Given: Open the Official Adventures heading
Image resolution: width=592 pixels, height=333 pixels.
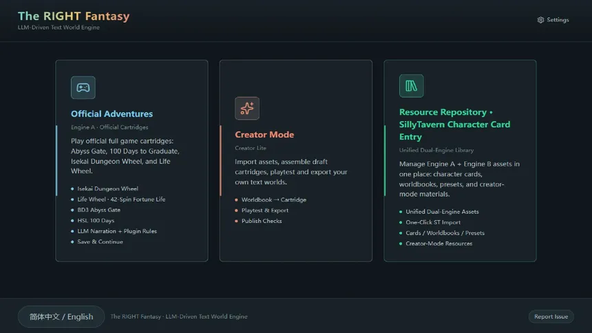Looking at the screenshot, I should pos(112,114).
